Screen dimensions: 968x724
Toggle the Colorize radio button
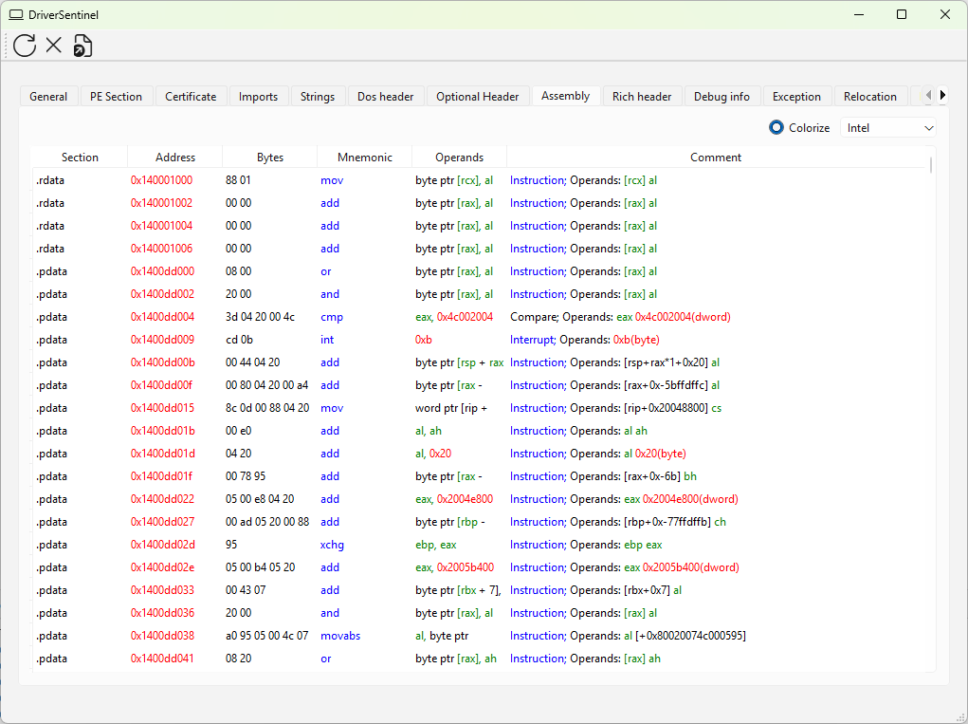pos(776,128)
